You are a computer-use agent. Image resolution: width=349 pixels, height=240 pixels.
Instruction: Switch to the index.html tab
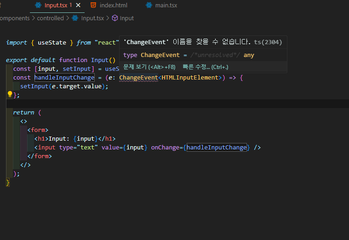[x=113, y=6]
